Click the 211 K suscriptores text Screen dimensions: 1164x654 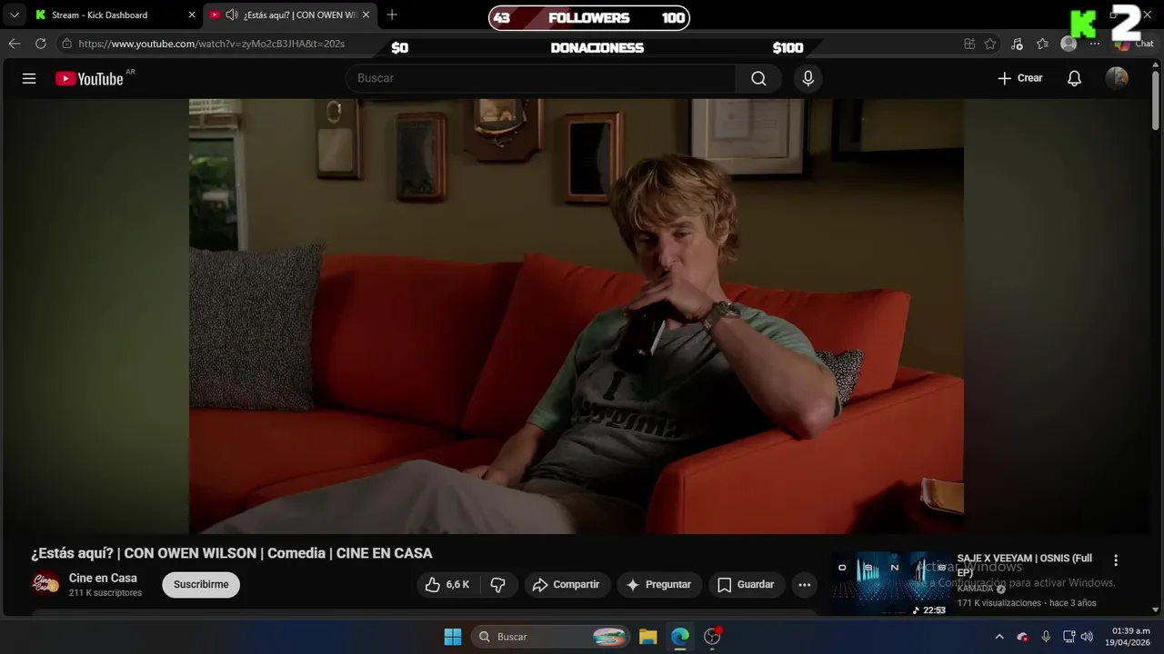[105, 593]
